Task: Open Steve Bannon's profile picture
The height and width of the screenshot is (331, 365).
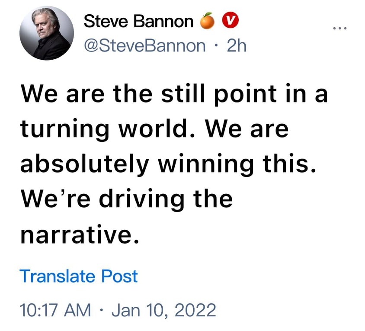Action: coord(45,34)
